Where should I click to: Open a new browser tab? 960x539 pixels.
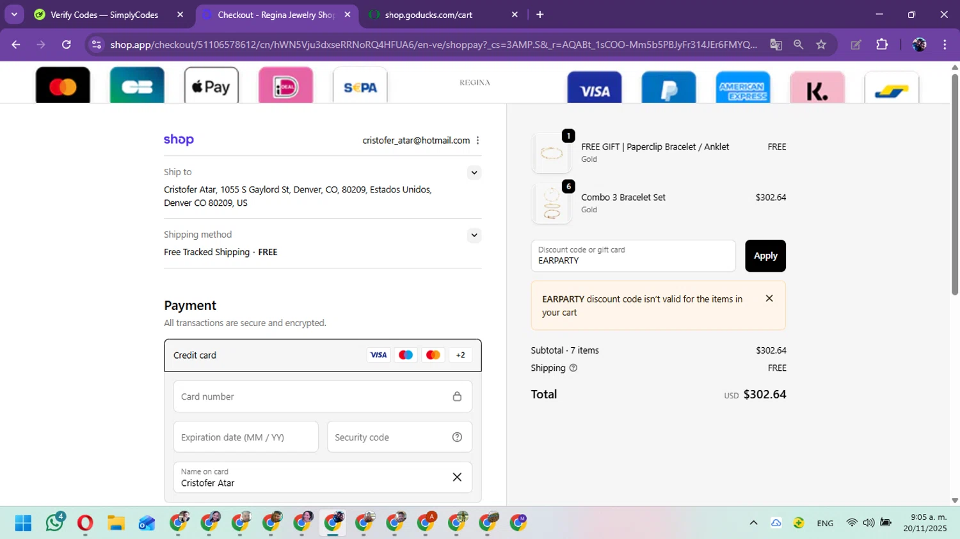coord(540,14)
